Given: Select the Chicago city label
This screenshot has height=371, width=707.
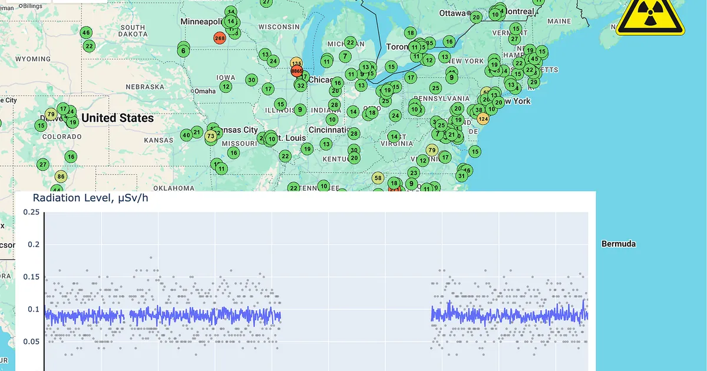Looking at the screenshot, I should click(322, 79).
